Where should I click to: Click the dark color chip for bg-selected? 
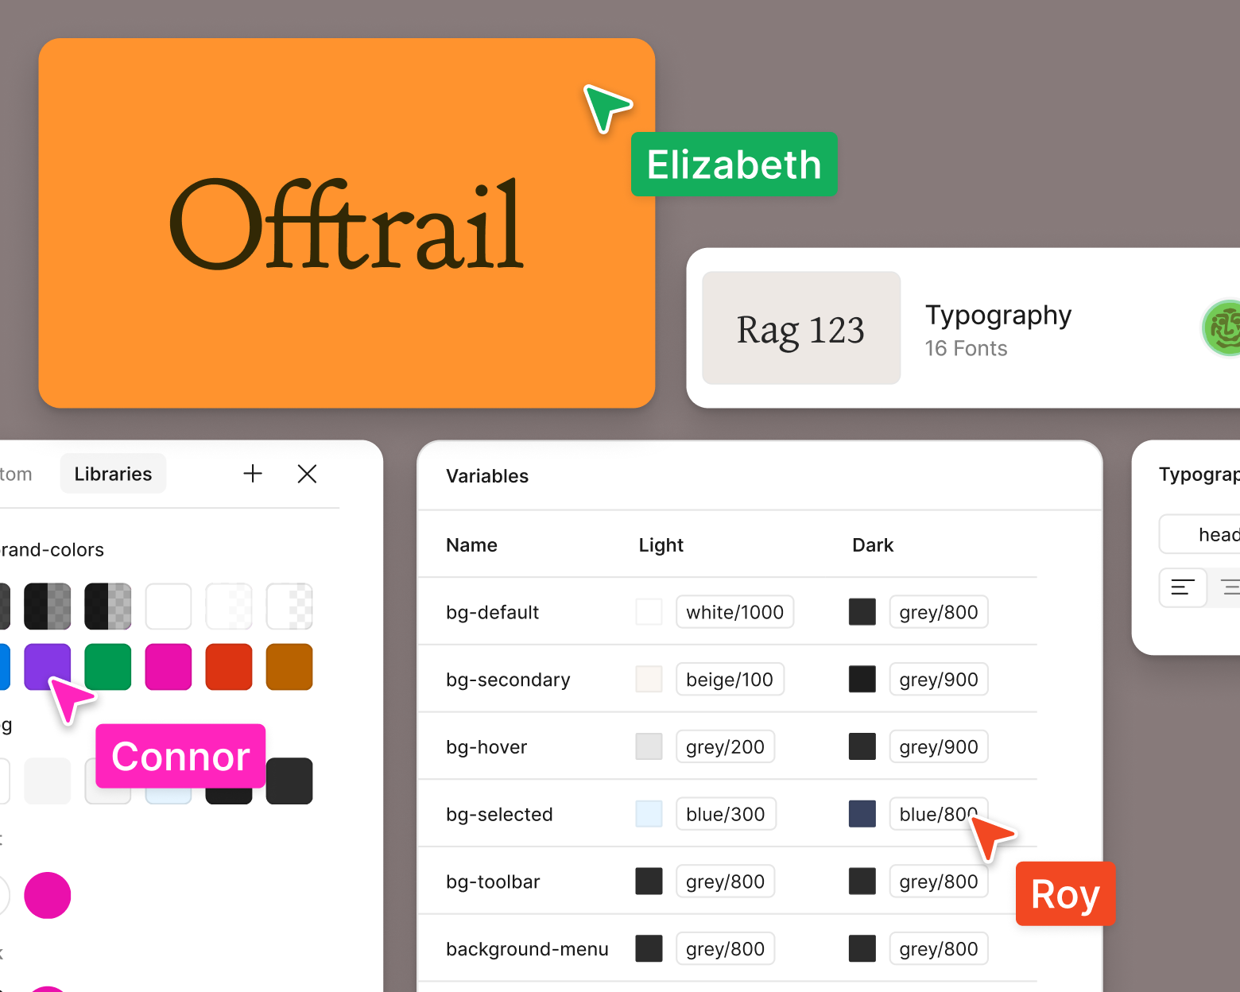[x=862, y=814]
